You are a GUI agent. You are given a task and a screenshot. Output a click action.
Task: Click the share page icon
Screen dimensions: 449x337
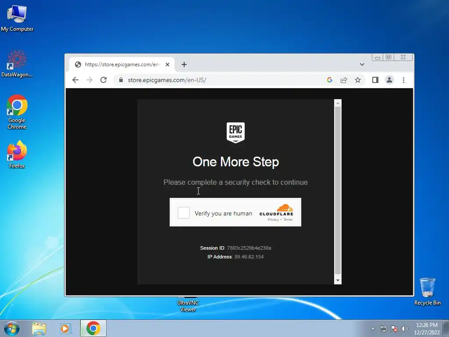[x=344, y=80]
